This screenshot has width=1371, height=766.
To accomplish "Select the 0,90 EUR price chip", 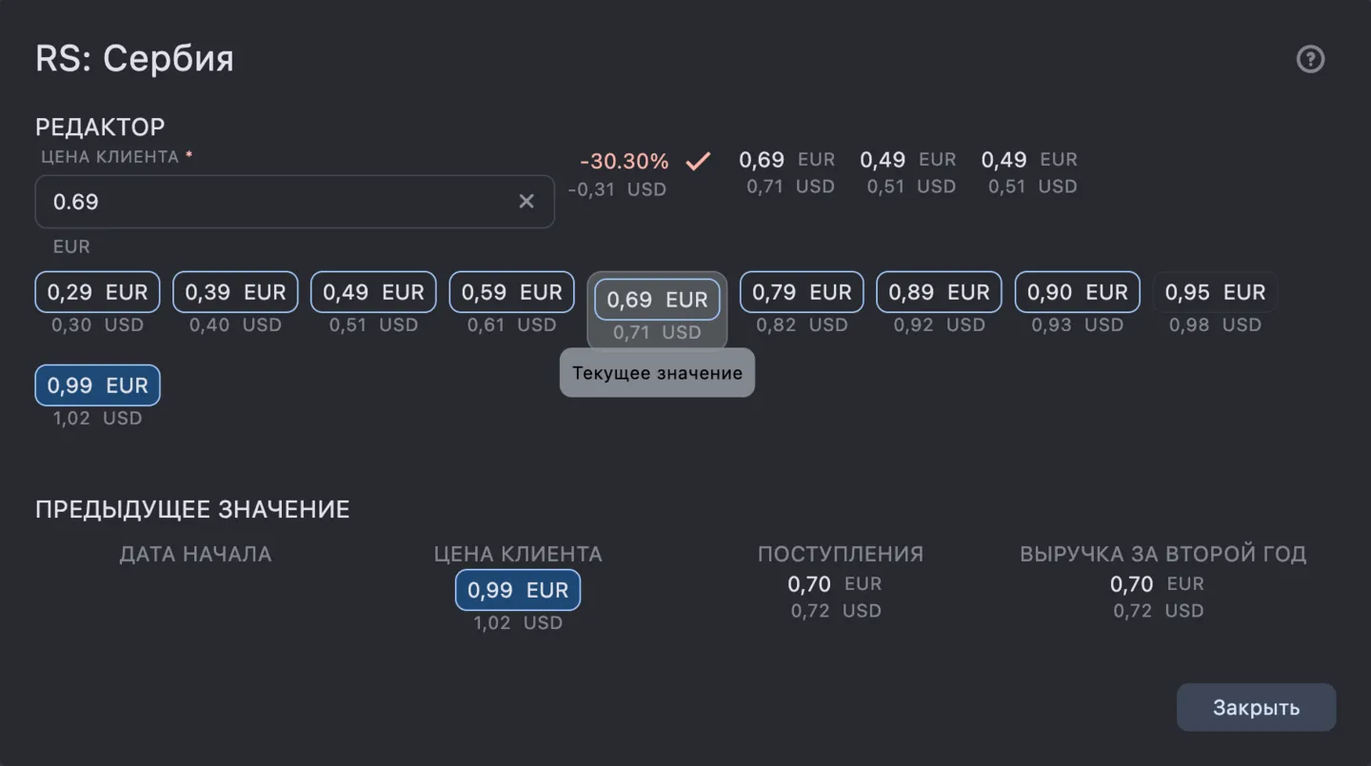I will coord(1077,292).
